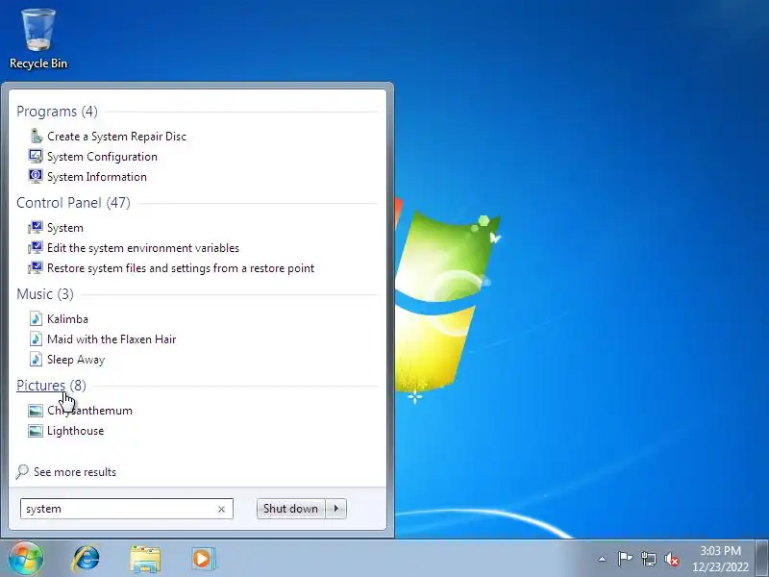Click the Kalimba music file icon
This screenshot has height=577, width=769.
(36, 318)
